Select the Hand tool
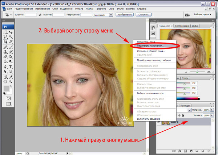The height and width of the screenshot is (155, 218). pos(5,82)
